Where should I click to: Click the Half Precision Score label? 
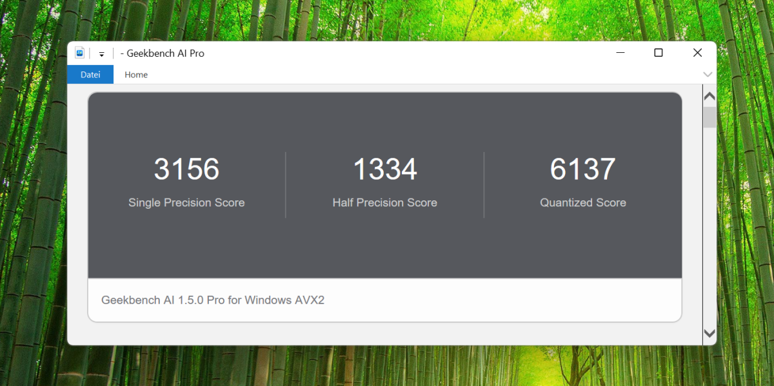[384, 202]
